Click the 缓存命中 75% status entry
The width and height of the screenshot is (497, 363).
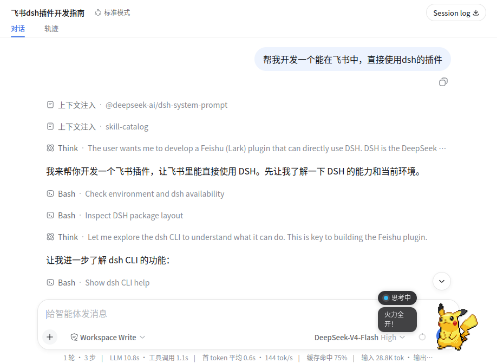point(327,358)
